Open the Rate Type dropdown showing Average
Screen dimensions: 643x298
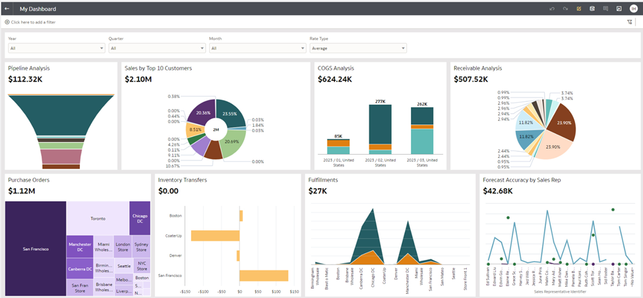(x=358, y=48)
